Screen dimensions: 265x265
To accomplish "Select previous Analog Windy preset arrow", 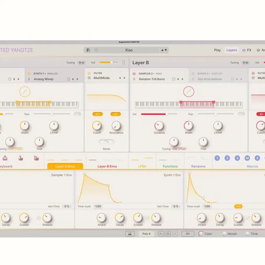I will pos(73,79).
